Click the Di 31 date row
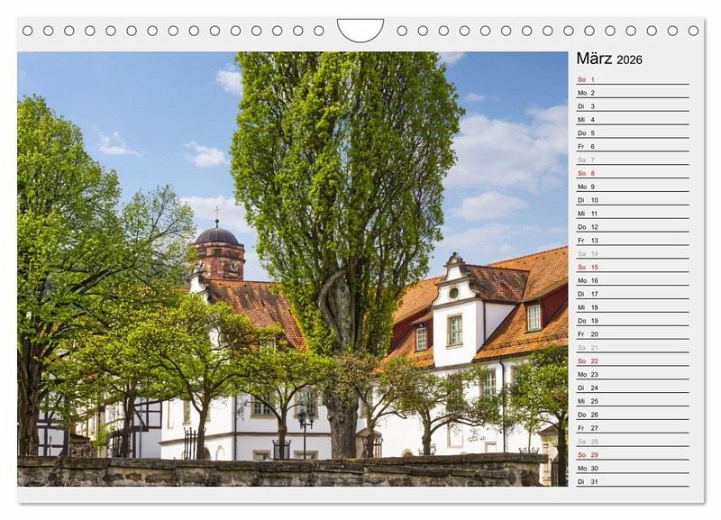 click(632, 481)
